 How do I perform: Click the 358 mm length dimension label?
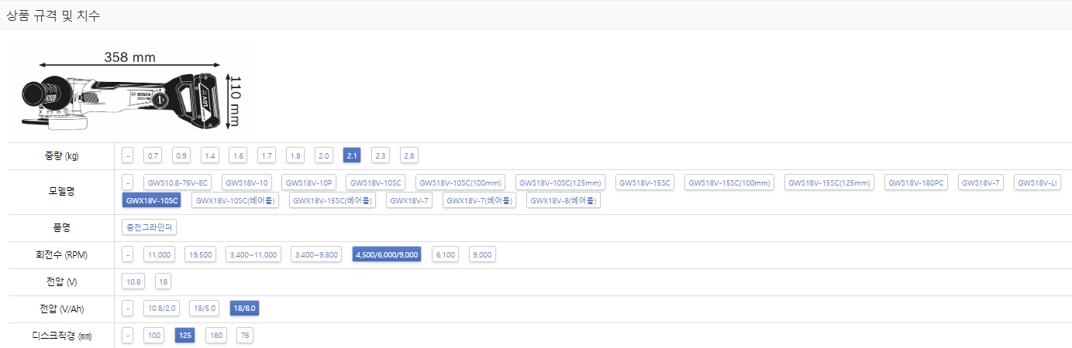pos(129,56)
